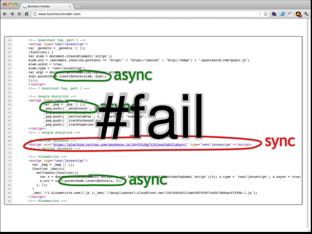Viewport: 312px width, 234px height.
Task: Click the green zoom window button
Action: click(16, 5)
